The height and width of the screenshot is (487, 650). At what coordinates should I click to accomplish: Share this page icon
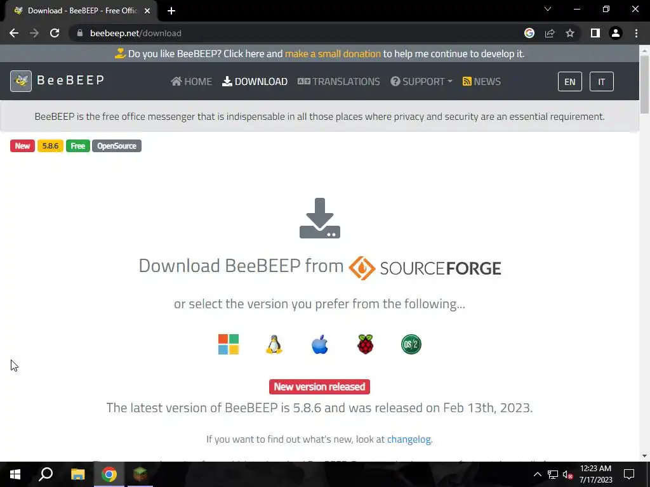550,33
